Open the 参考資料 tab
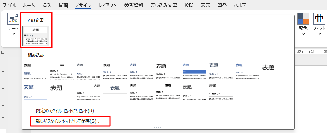 134,6
